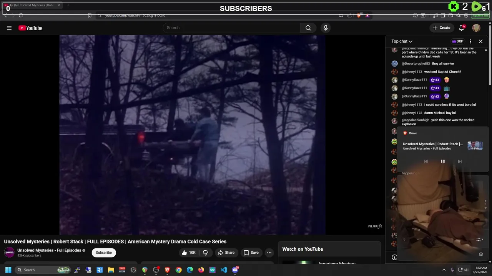Open audio mixer sliders chevron in overlay
492x276 pixels.
[479, 240]
